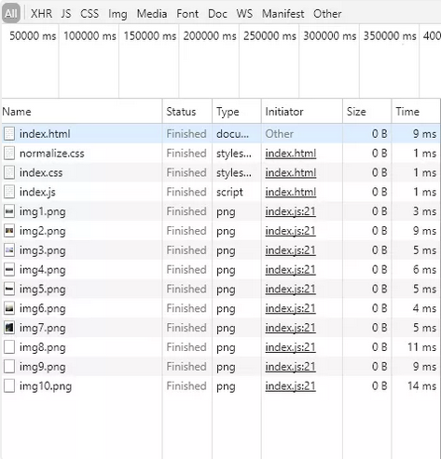The width and height of the screenshot is (441, 459).
Task: Click the 11 ms time of img8.png
Action: coord(421,347)
